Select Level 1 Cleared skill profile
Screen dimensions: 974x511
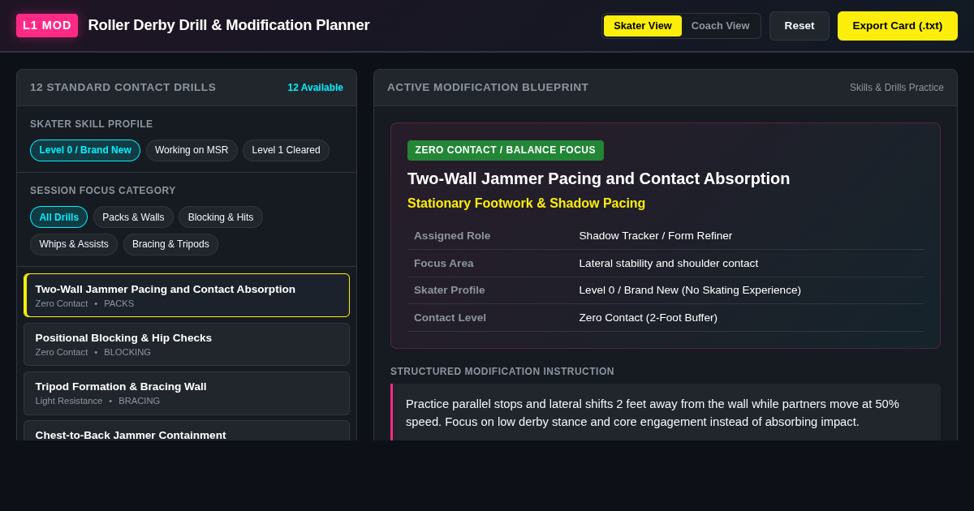[x=286, y=150]
